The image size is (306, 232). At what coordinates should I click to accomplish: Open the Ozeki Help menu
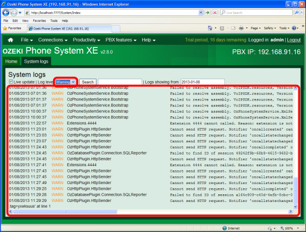click(148, 40)
